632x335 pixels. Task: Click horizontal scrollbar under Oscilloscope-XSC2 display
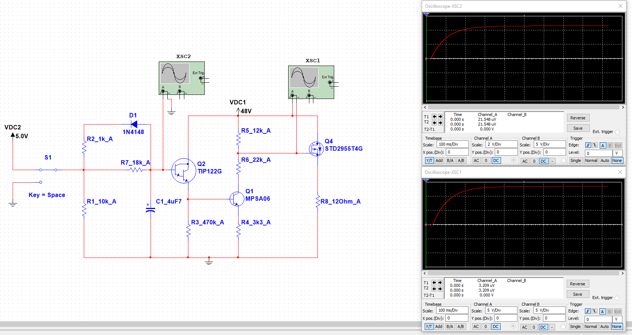[x=524, y=107]
